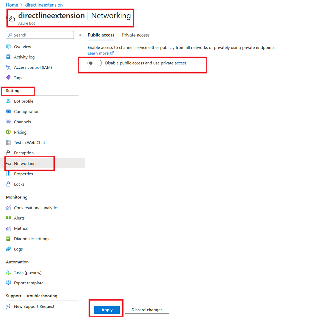Open the Configuration menu item

(x=27, y=111)
